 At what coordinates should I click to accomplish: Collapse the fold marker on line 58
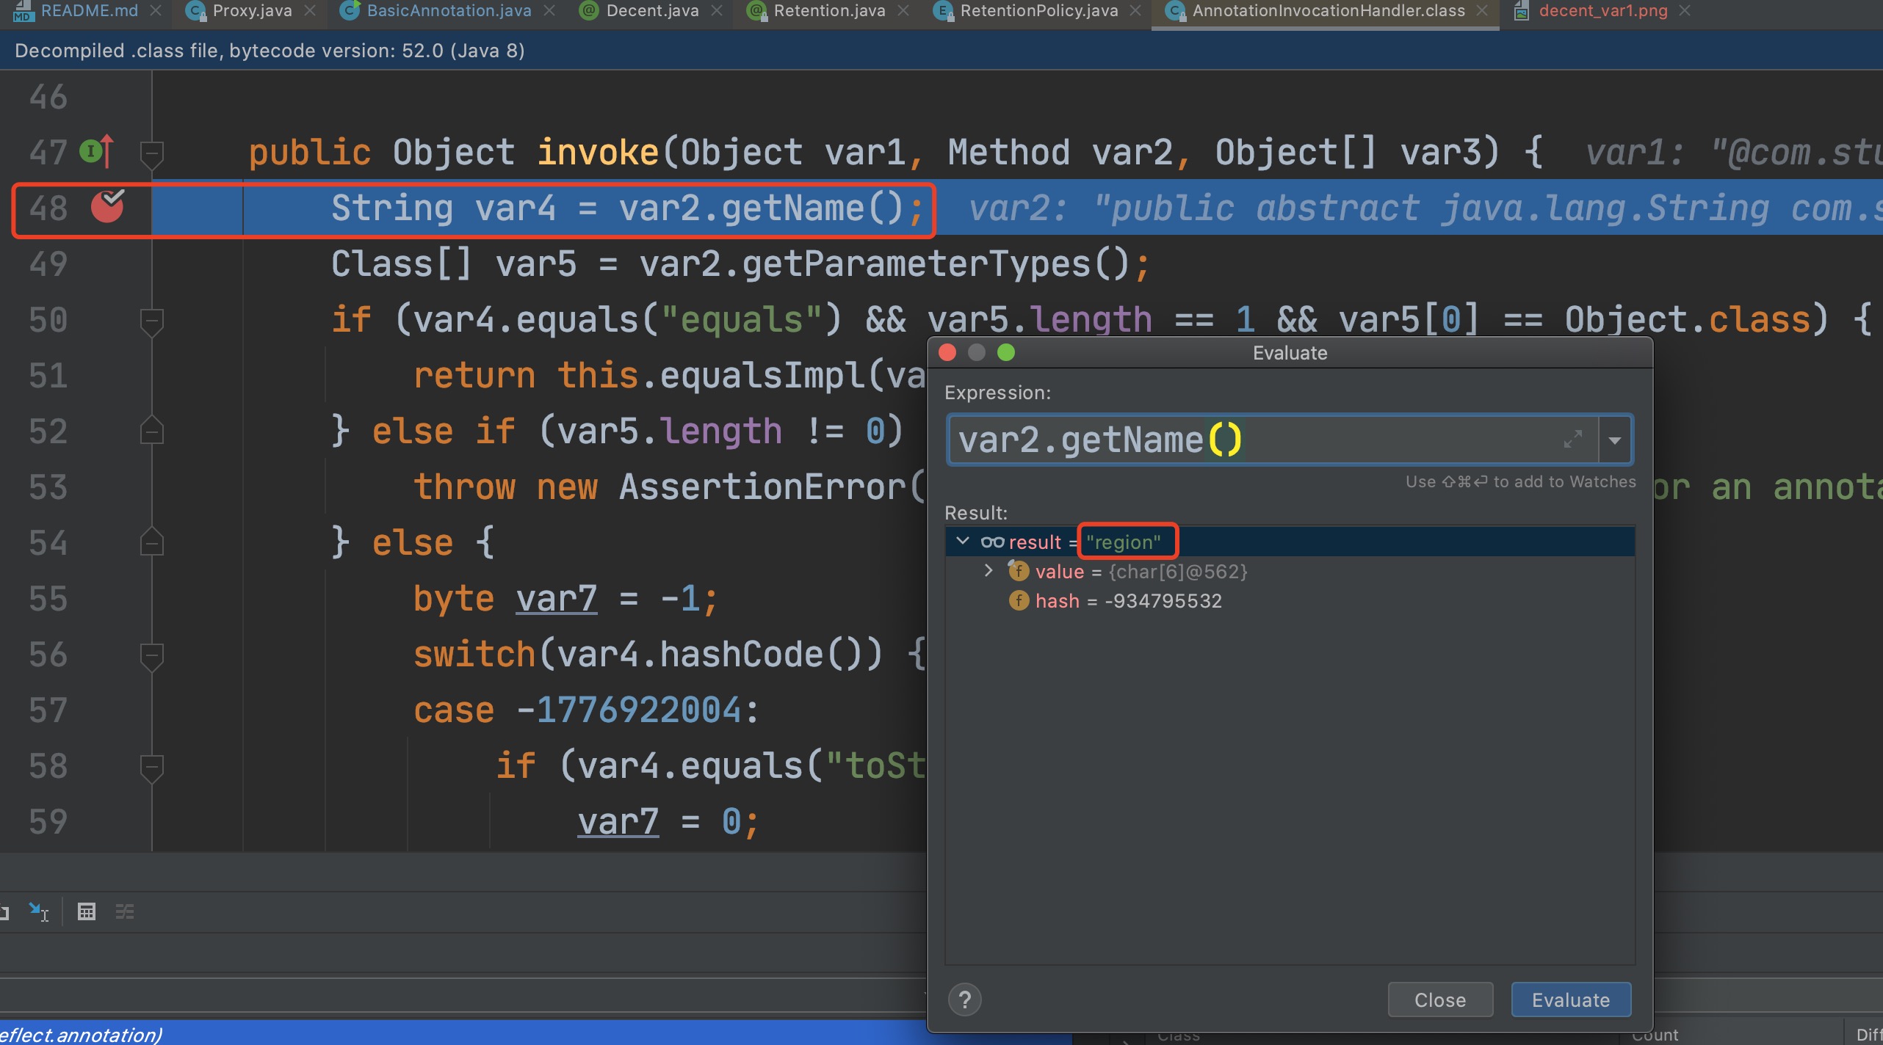[151, 768]
